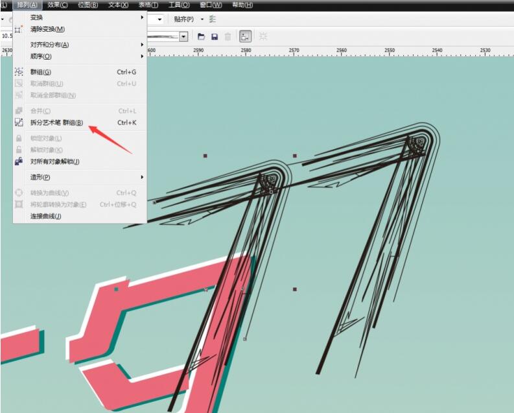Open the brush stroke preset dropdown arrow
Image resolution: width=514 pixels, height=413 pixels.
(x=183, y=36)
